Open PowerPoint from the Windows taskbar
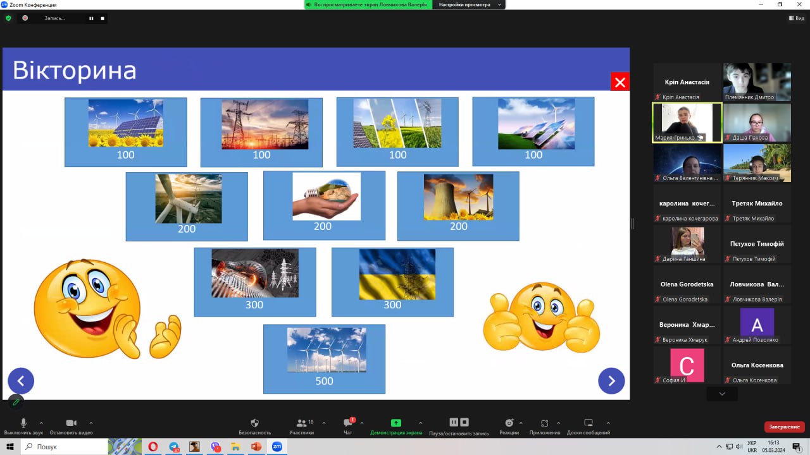The height and width of the screenshot is (455, 810). 256,447
